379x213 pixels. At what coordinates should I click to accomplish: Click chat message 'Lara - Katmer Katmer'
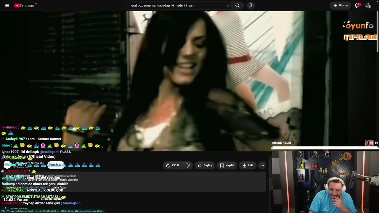pyautogui.click(x=44, y=139)
